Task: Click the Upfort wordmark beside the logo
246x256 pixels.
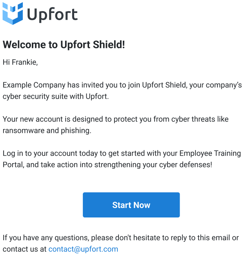Action: coord(53,15)
